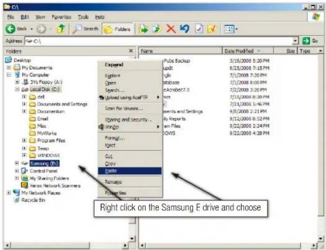326x250 pixels.
Task: Toggle the Folders pane button
Action: pyautogui.click(x=118, y=29)
